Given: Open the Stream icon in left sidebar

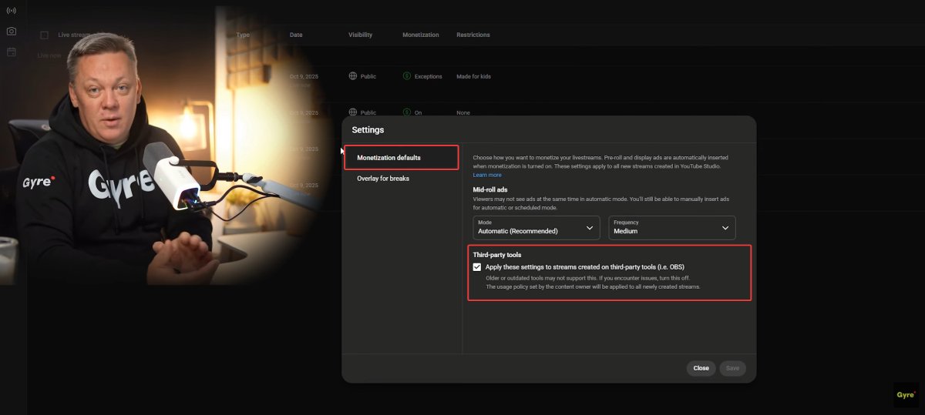Looking at the screenshot, I should [x=11, y=11].
